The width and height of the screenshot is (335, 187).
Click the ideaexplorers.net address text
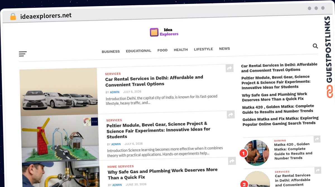[46, 16]
